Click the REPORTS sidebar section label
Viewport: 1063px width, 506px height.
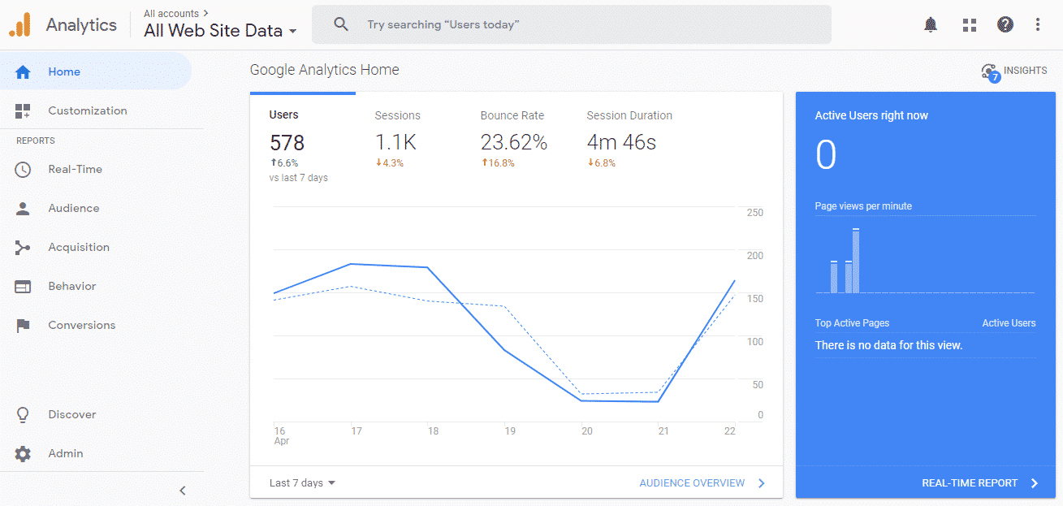tap(36, 141)
